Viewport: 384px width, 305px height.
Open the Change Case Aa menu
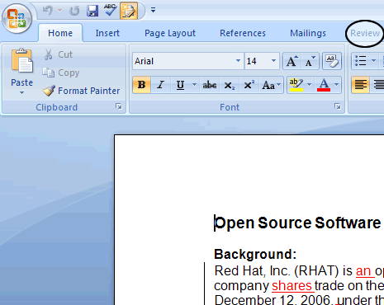click(x=271, y=85)
